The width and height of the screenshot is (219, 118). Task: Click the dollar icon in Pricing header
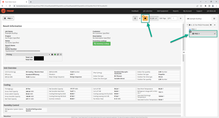(x=49, y=54)
